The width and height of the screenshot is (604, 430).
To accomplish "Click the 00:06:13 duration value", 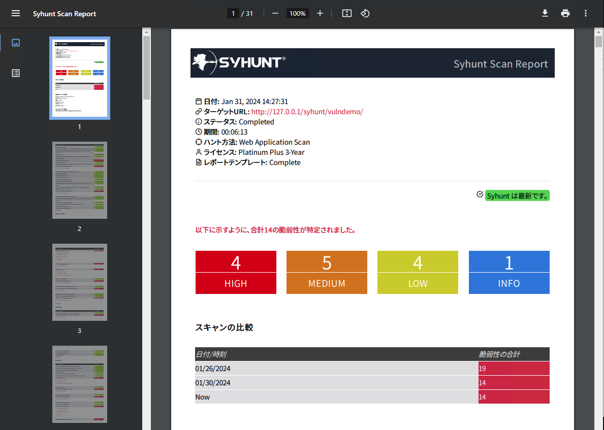I will point(234,131).
